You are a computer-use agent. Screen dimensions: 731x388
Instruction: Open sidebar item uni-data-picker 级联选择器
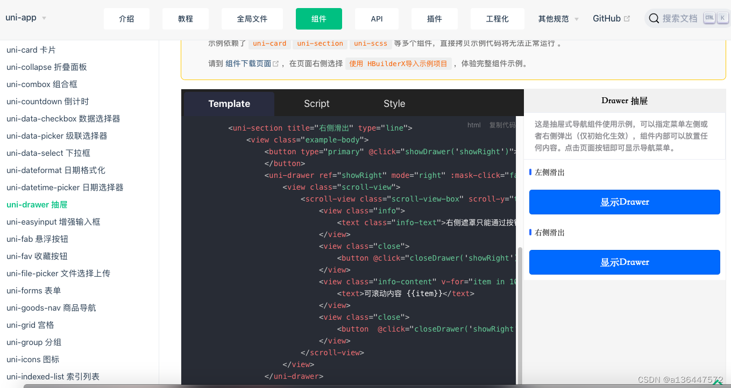pos(57,136)
